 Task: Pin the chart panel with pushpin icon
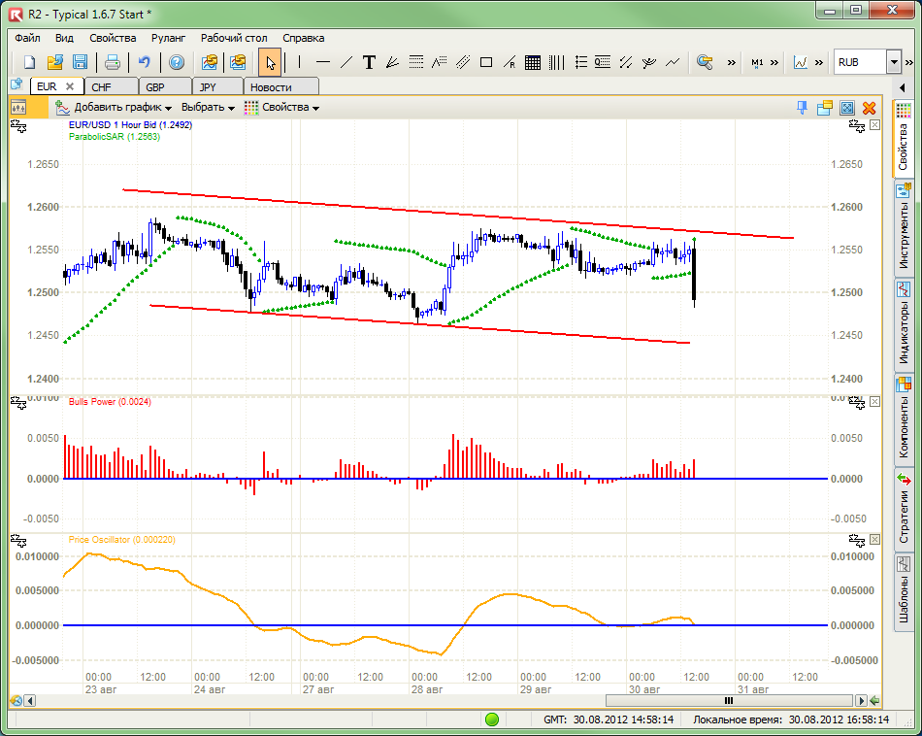(802, 108)
